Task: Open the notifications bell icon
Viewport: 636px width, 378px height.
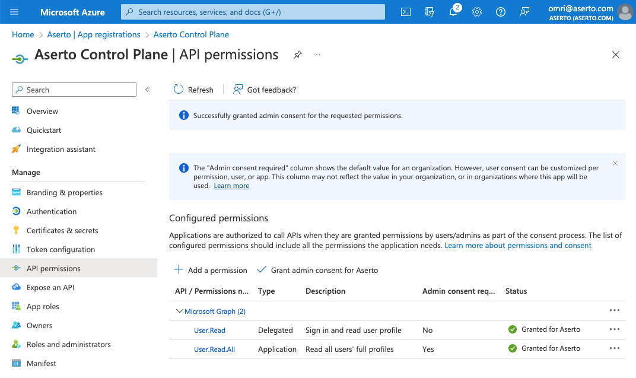Action: click(453, 12)
